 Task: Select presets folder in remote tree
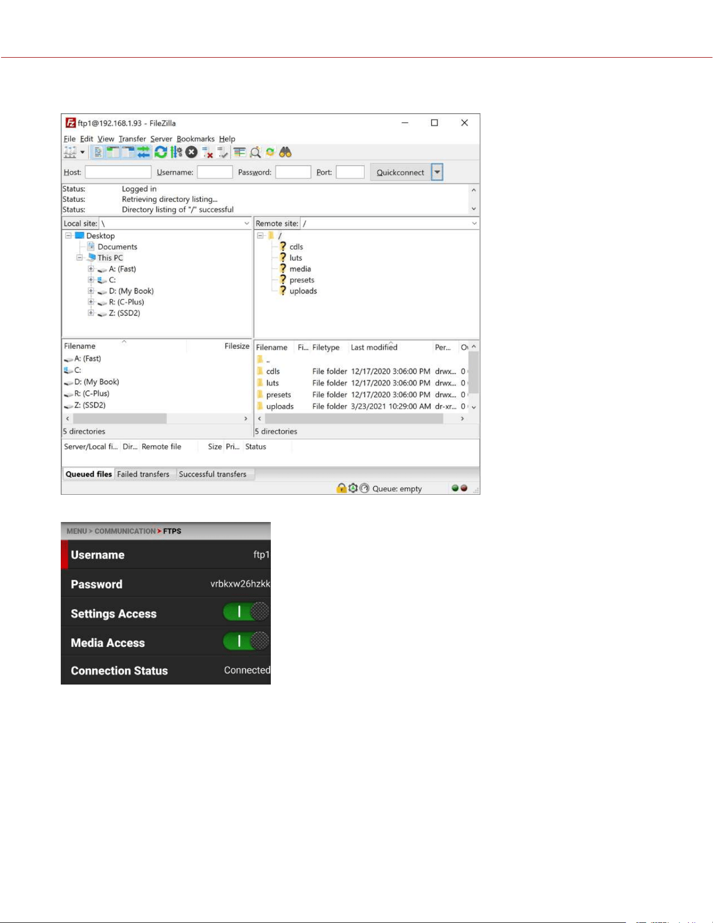click(302, 280)
